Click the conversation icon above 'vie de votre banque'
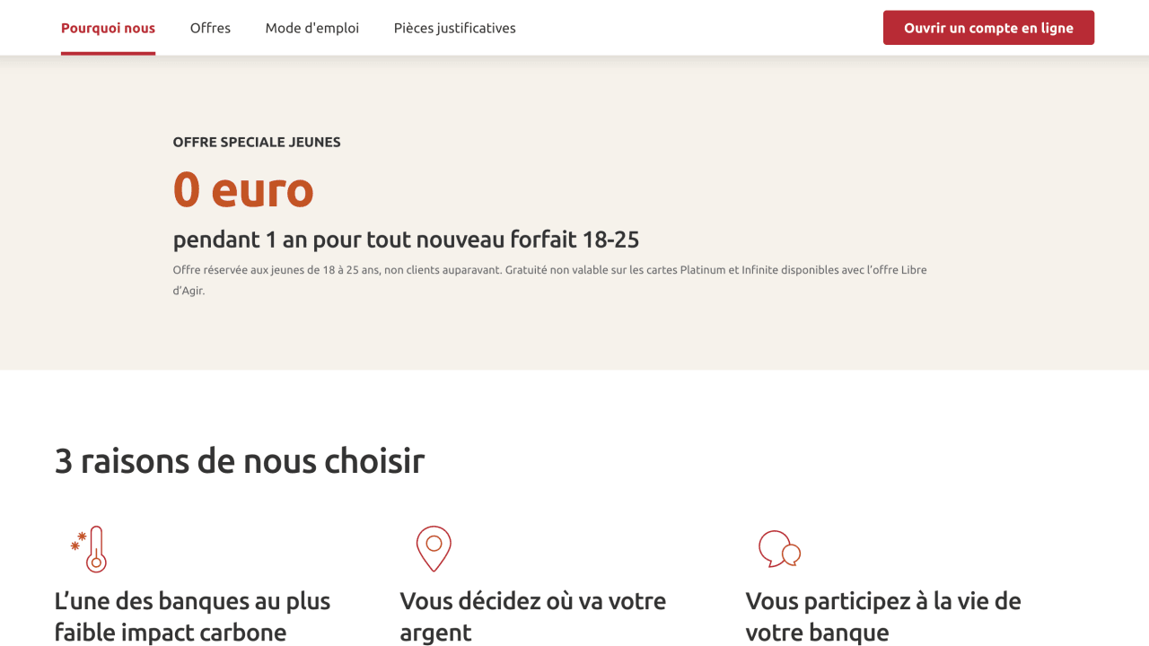This screenshot has width=1149, height=646. [779, 548]
